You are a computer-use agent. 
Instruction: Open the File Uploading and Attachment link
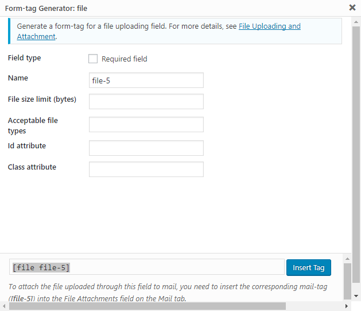point(269,26)
